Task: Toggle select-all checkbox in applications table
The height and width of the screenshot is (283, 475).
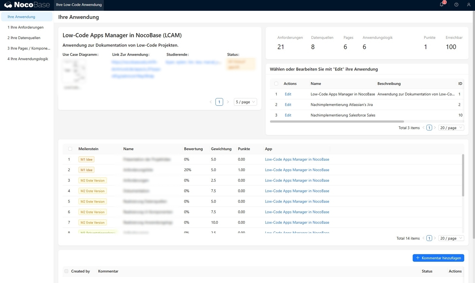Action: [276, 84]
